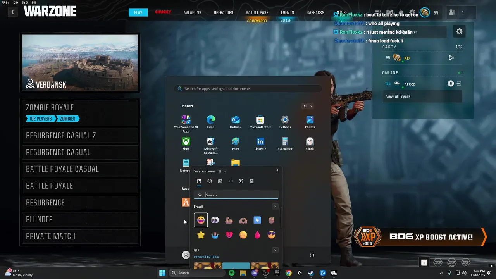Click Start menu search box

point(248,89)
